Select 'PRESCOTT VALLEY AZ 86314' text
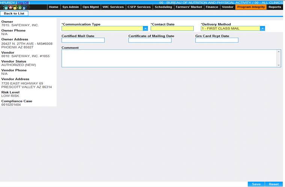 (x=27, y=87)
